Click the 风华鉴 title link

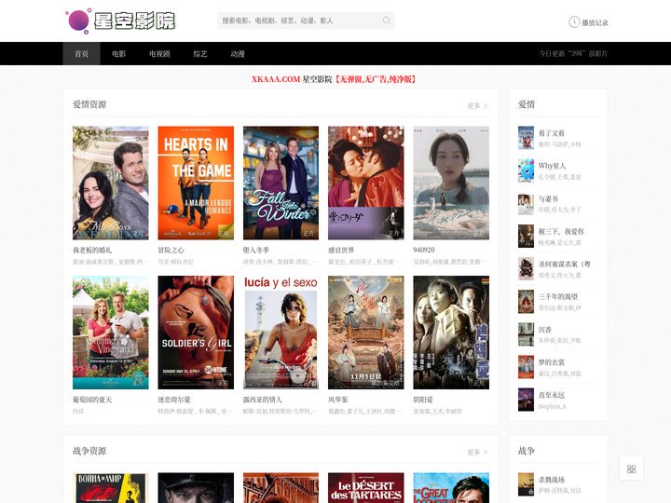pyautogui.click(x=338, y=400)
